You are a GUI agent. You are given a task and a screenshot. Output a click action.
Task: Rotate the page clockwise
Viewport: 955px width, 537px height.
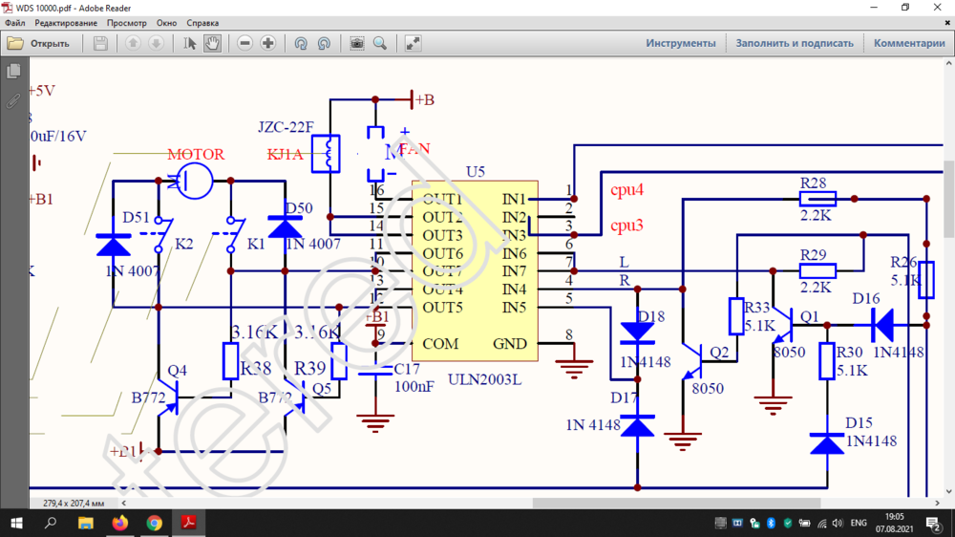(324, 43)
